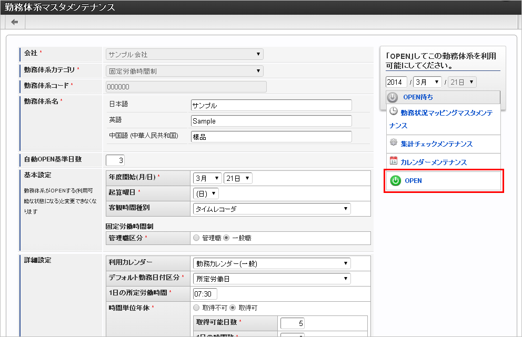Click the 勤務体系コード field showing 000000
This screenshot has width=522, height=337.
pyautogui.click(x=186, y=87)
